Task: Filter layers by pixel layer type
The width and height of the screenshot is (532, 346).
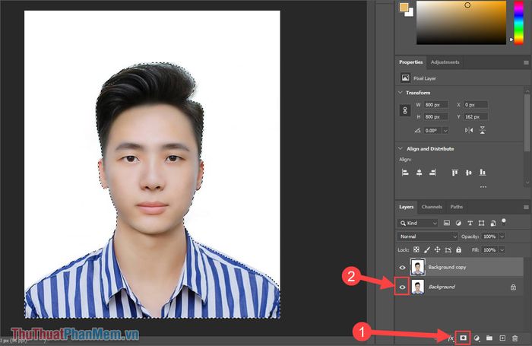Action: pyautogui.click(x=447, y=223)
